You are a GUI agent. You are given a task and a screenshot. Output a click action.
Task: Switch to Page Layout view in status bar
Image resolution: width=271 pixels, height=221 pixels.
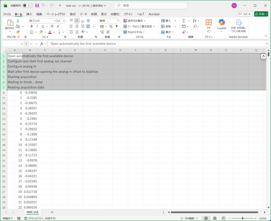tap(215, 218)
